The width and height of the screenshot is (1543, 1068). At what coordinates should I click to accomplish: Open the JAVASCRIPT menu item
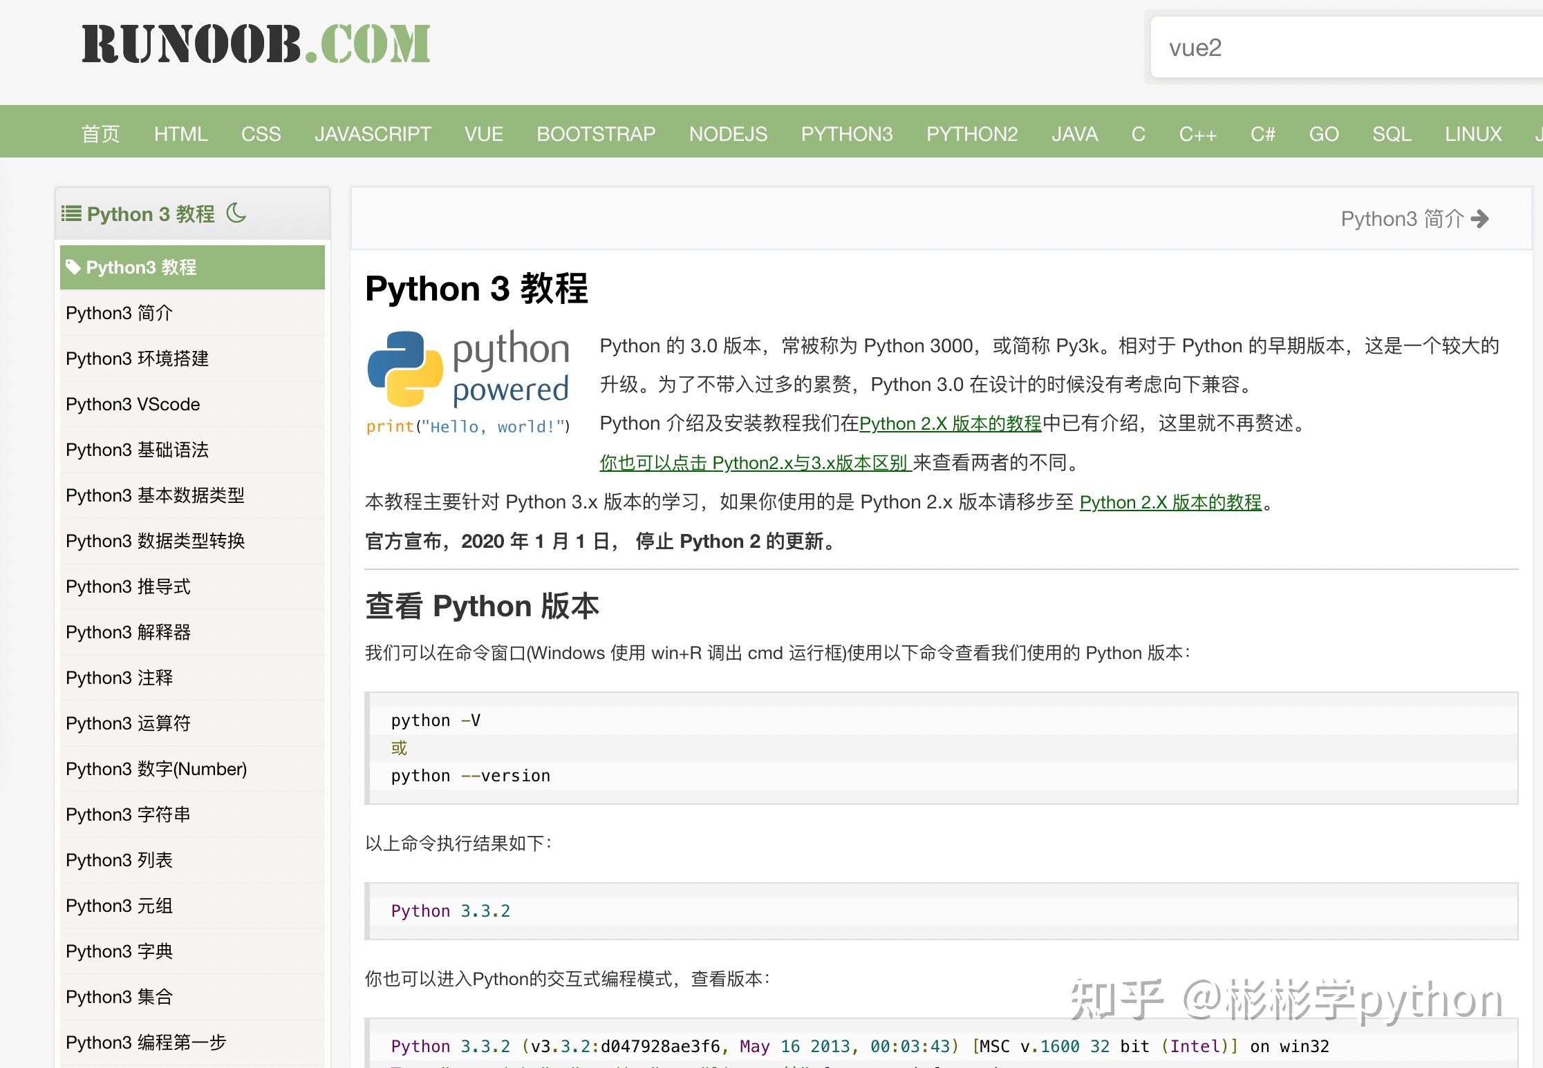click(x=373, y=133)
